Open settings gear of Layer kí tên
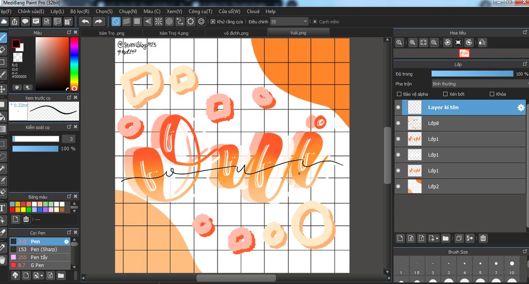The height and width of the screenshot is (284, 529). point(521,107)
